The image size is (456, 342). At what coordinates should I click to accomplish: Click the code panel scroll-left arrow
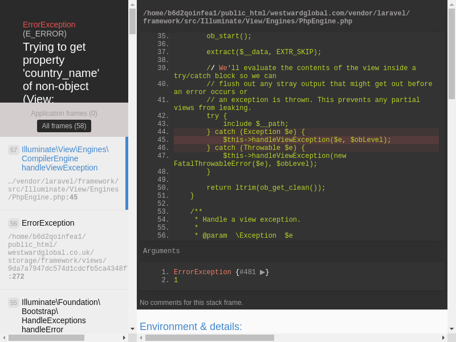pos(141,337)
